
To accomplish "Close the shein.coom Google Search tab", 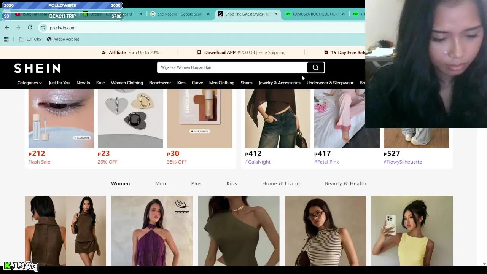I will (x=208, y=14).
